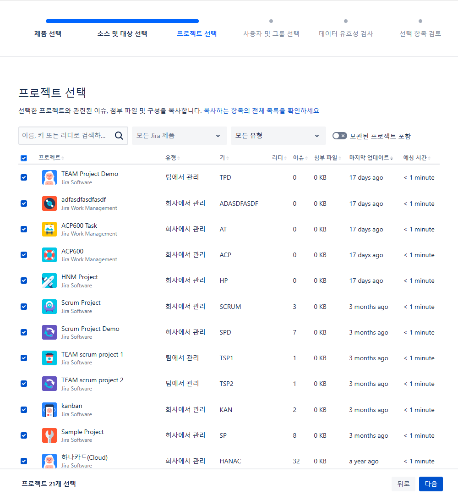This screenshot has height=495, width=458.
Task: Click the Scrum Project Demo avatar icon
Action: pos(49,332)
